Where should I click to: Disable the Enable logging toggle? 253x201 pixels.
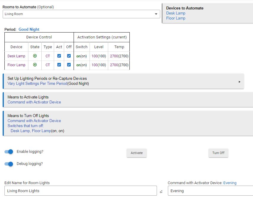(9, 152)
